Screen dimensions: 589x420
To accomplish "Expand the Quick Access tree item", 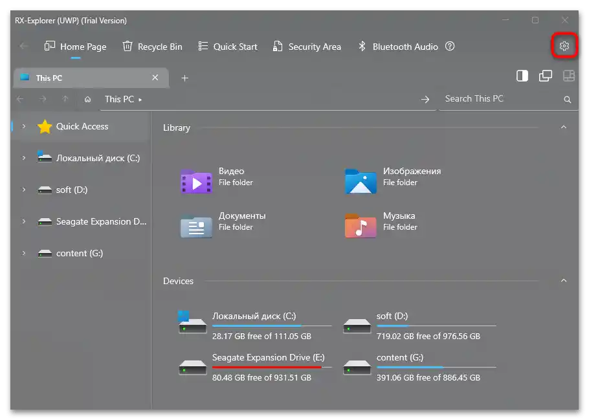I will [x=24, y=126].
